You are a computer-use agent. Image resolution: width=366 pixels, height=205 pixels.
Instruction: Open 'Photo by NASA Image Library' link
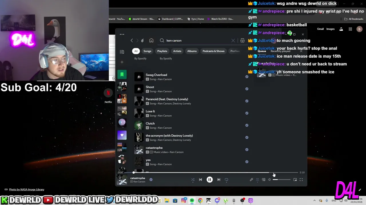click(x=27, y=190)
